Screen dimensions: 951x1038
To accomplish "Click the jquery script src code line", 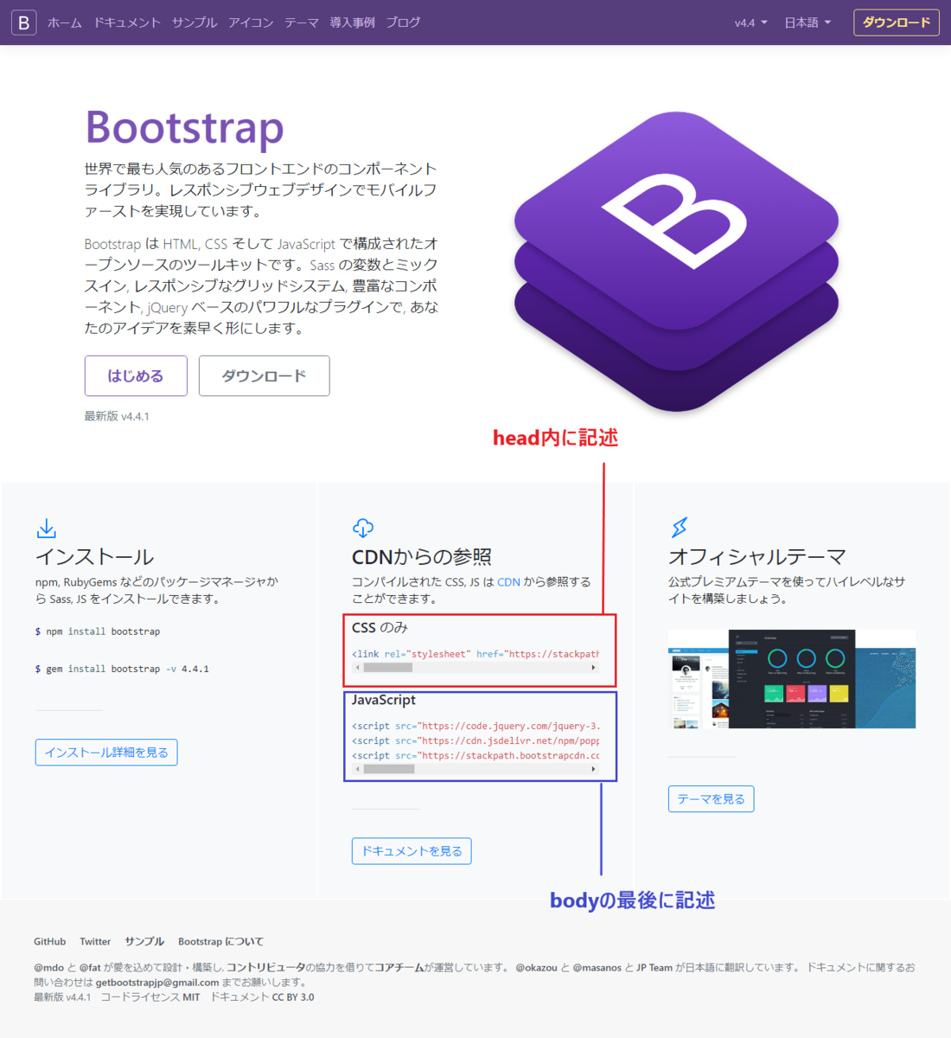I will (x=475, y=726).
